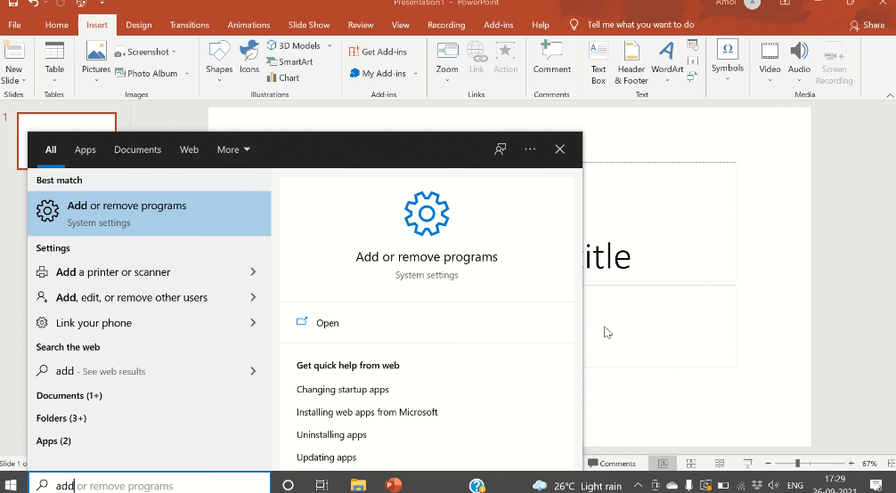Viewport: 896px width, 493px height.
Task: Select the Documents search filter tab
Action: pos(138,150)
